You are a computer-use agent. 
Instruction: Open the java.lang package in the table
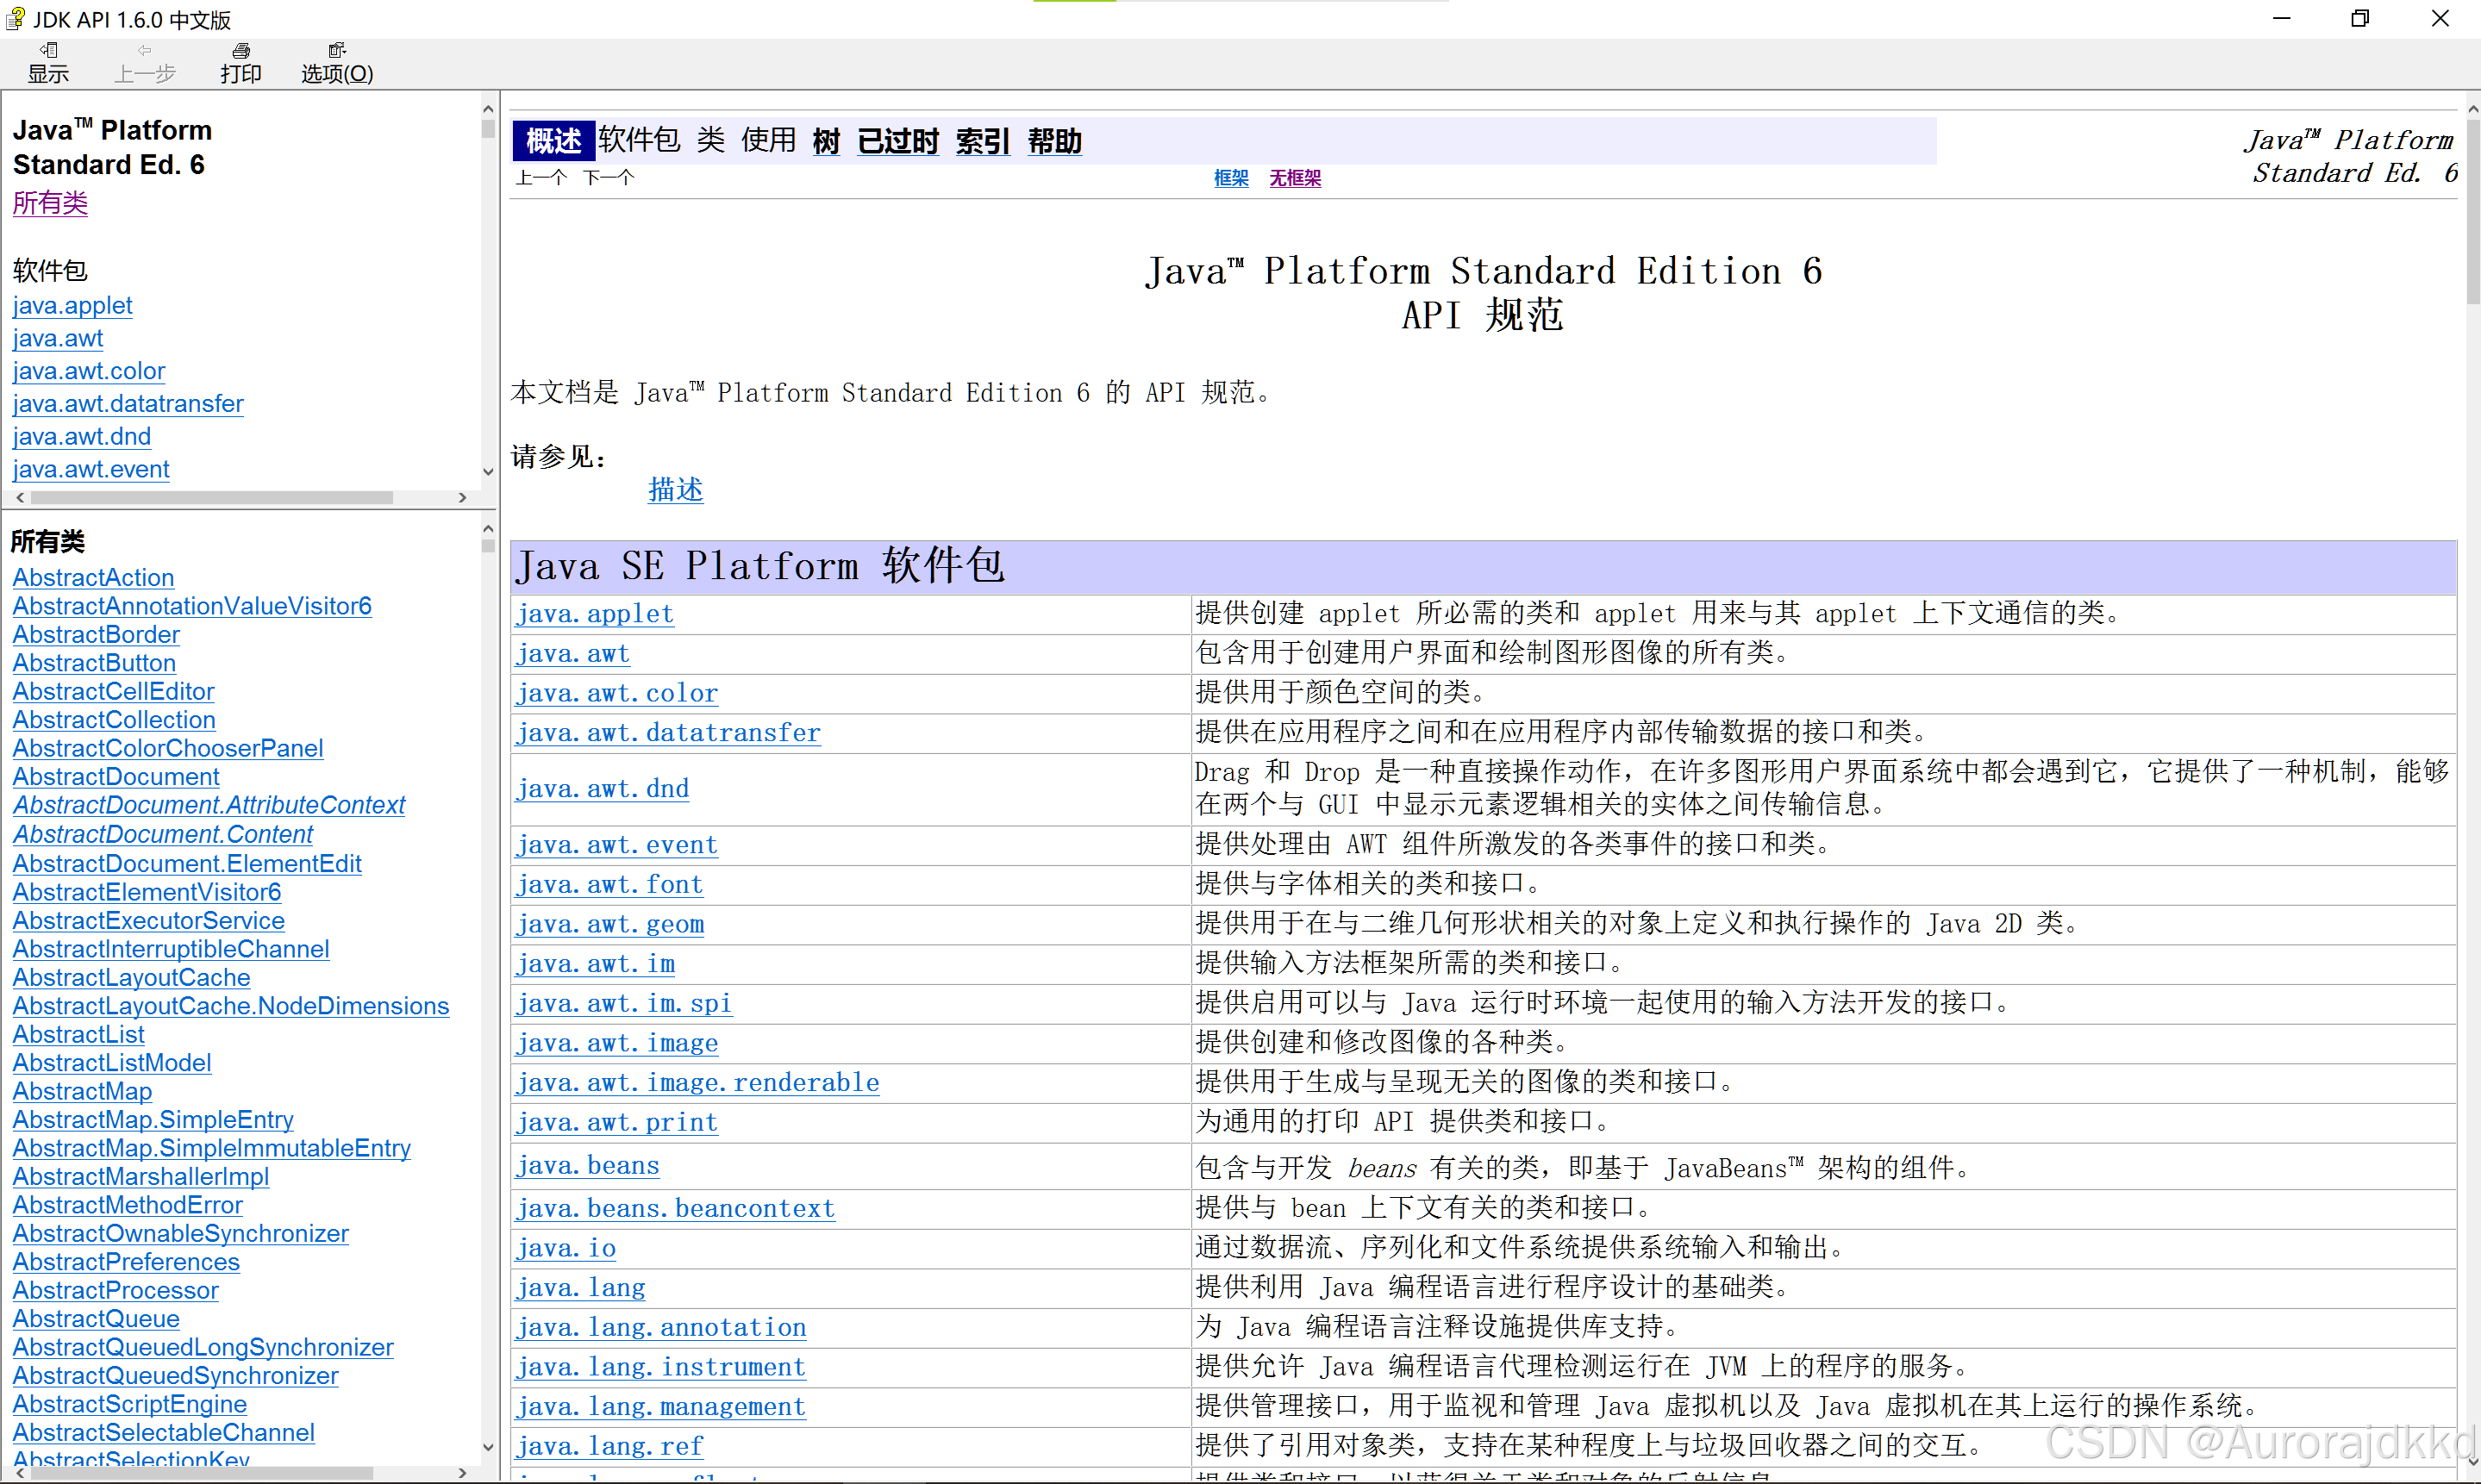[x=581, y=1287]
